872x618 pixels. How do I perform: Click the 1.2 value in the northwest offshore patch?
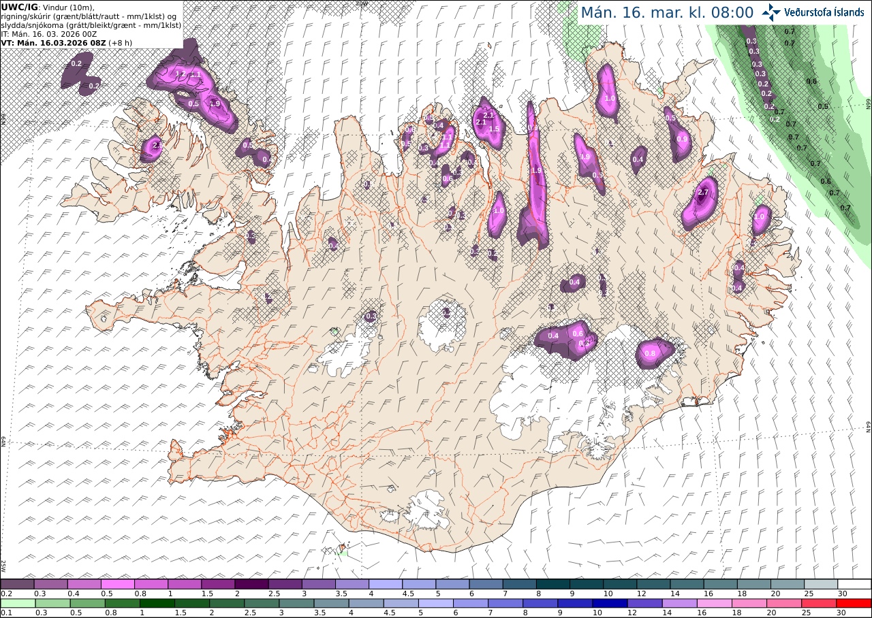(181, 74)
